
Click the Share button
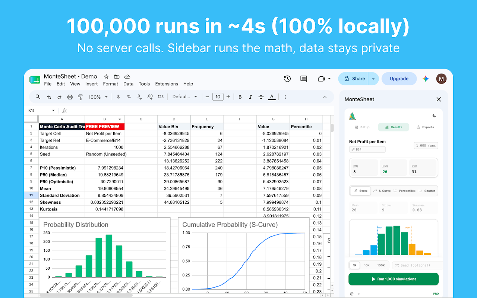[x=354, y=79]
